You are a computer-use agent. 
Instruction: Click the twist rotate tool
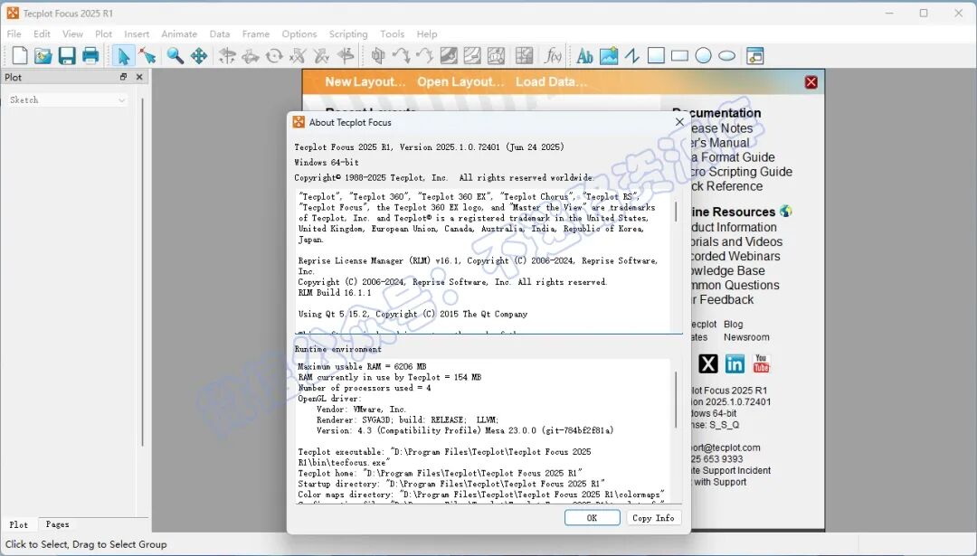click(x=274, y=56)
